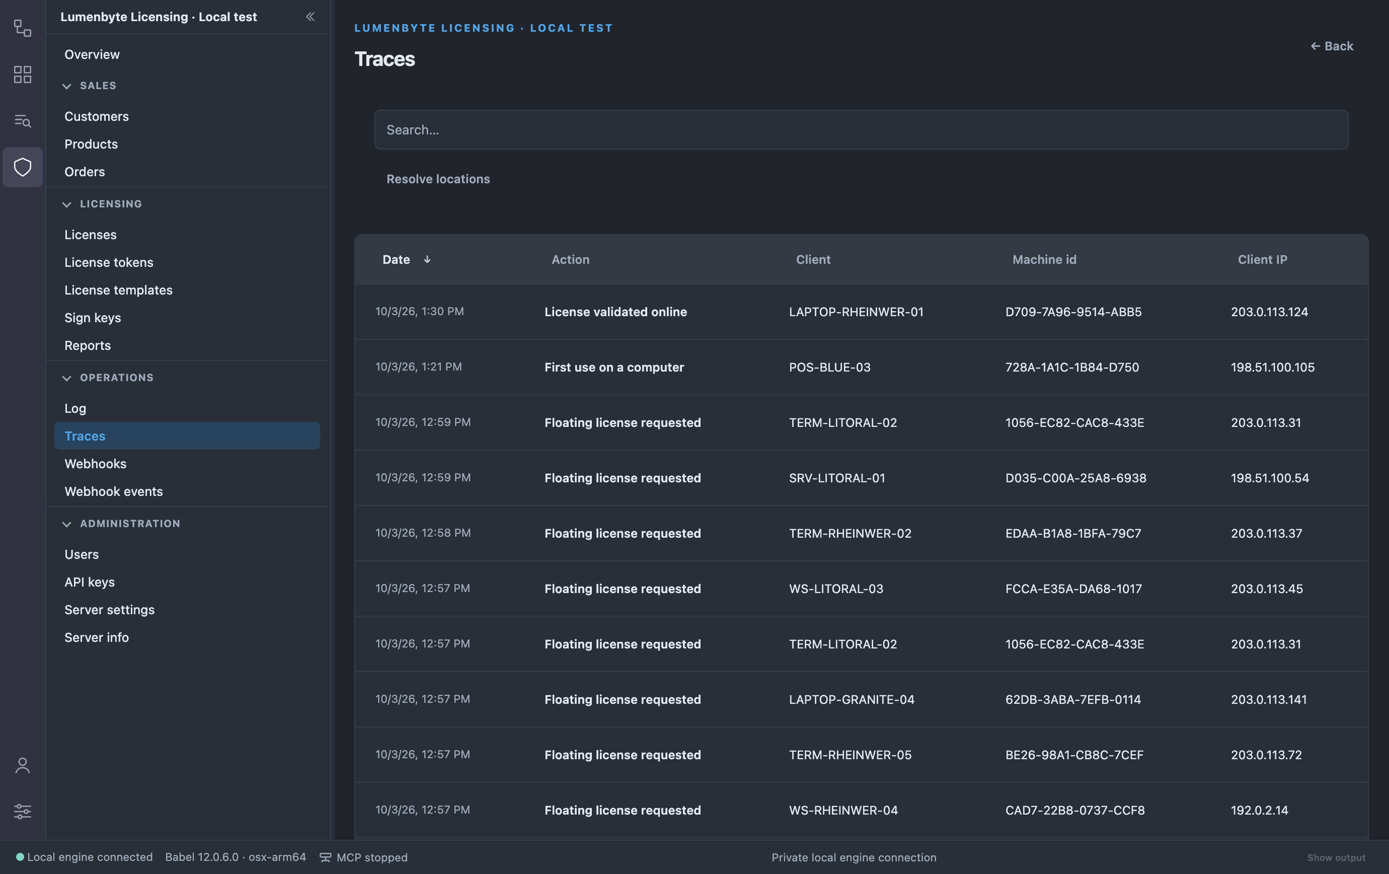Click the Back link

coord(1332,46)
